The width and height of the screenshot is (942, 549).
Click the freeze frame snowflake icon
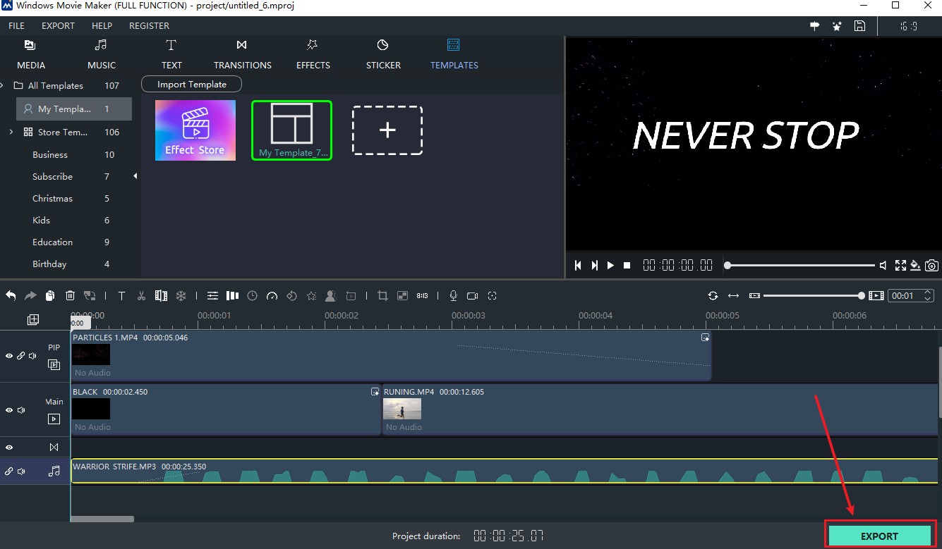coord(181,296)
